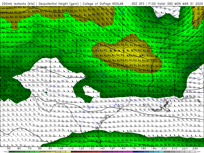Click the 80 knot label on the color scale
Viewport: 204px width, 153px height.
point(40,148)
